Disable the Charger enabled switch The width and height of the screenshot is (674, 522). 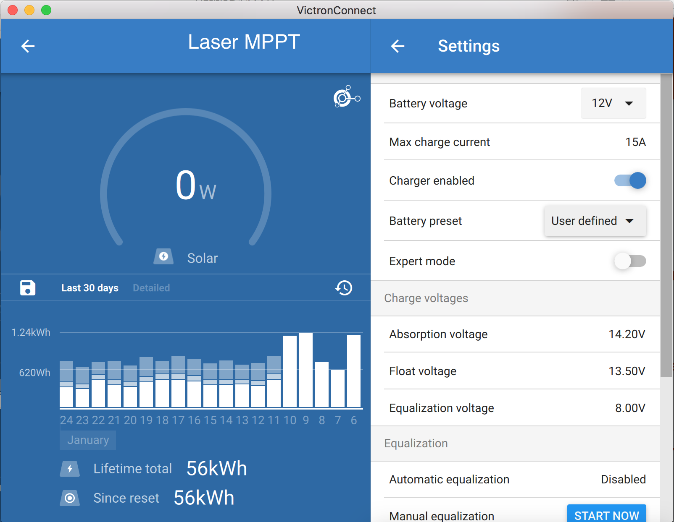click(630, 180)
